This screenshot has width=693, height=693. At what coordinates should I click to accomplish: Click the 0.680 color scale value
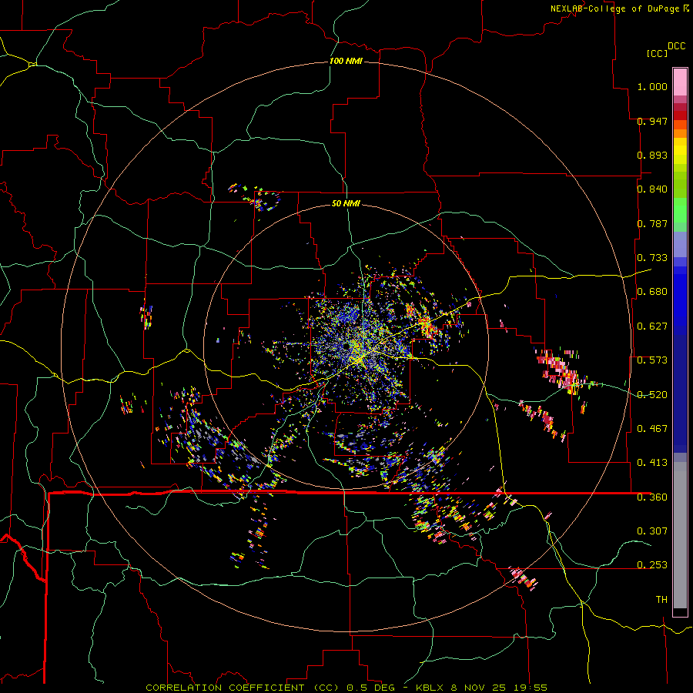[x=652, y=292]
